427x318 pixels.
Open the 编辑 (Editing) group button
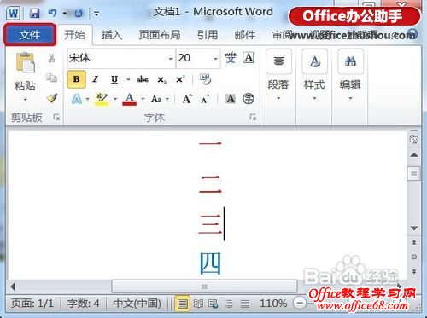pyautogui.click(x=350, y=75)
